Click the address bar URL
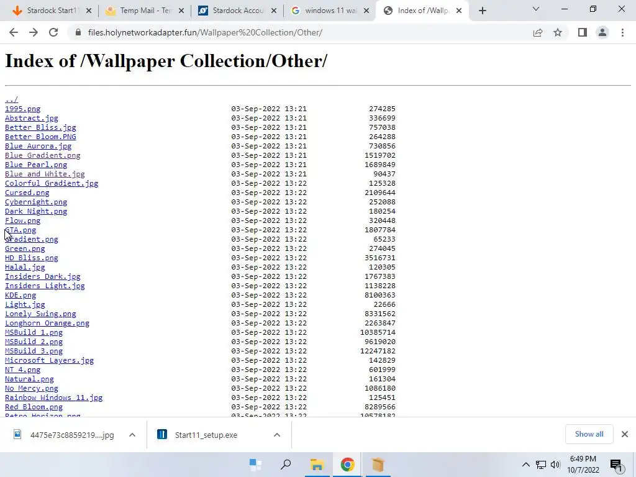The image size is (636, 477). tap(205, 32)
